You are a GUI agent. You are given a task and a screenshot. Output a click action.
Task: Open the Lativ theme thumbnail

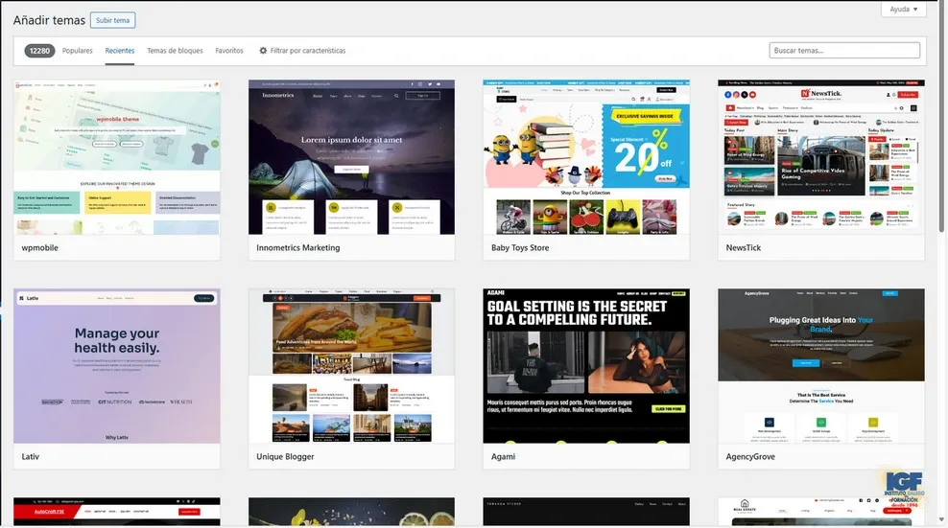pyautogui.click(x=117, y=366)
